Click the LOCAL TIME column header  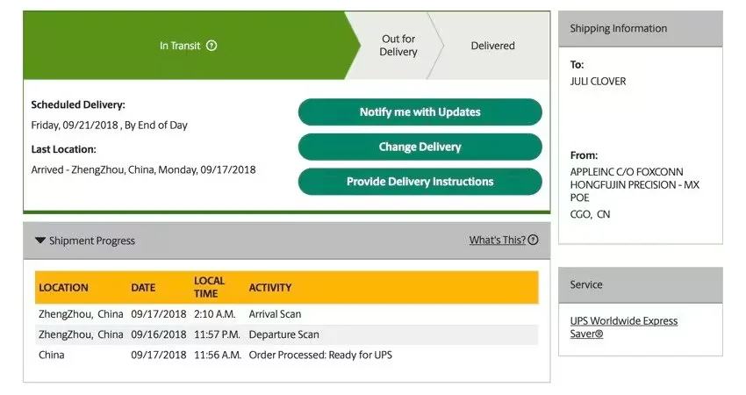point(210,287)
